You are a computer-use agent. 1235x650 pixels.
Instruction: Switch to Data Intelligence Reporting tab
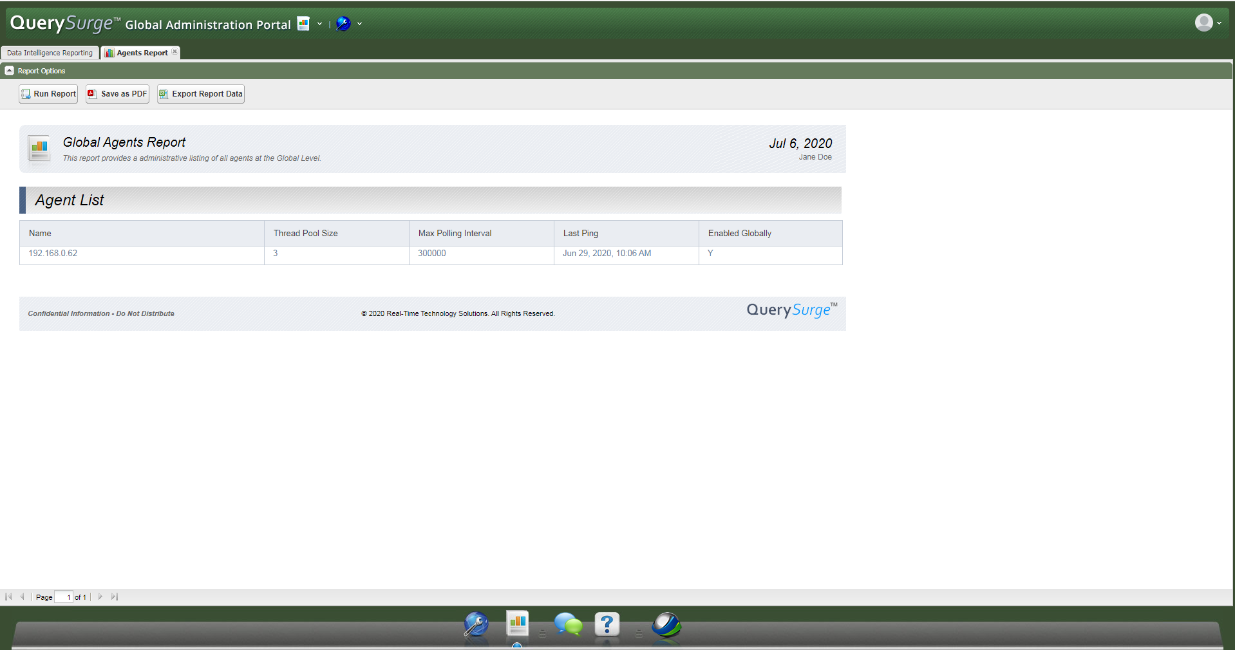point(50,53)
